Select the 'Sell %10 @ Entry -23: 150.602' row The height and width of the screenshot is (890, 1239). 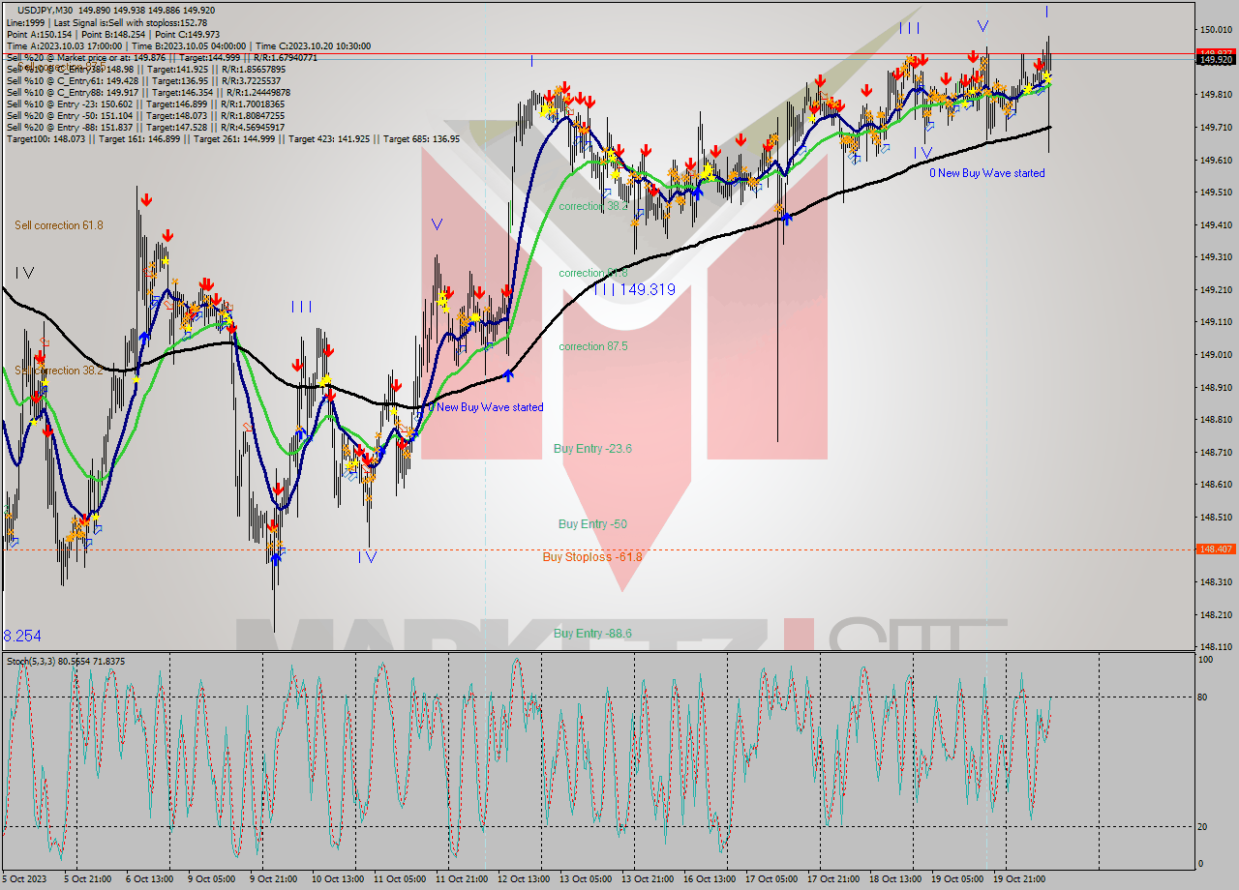click(144, 104)
